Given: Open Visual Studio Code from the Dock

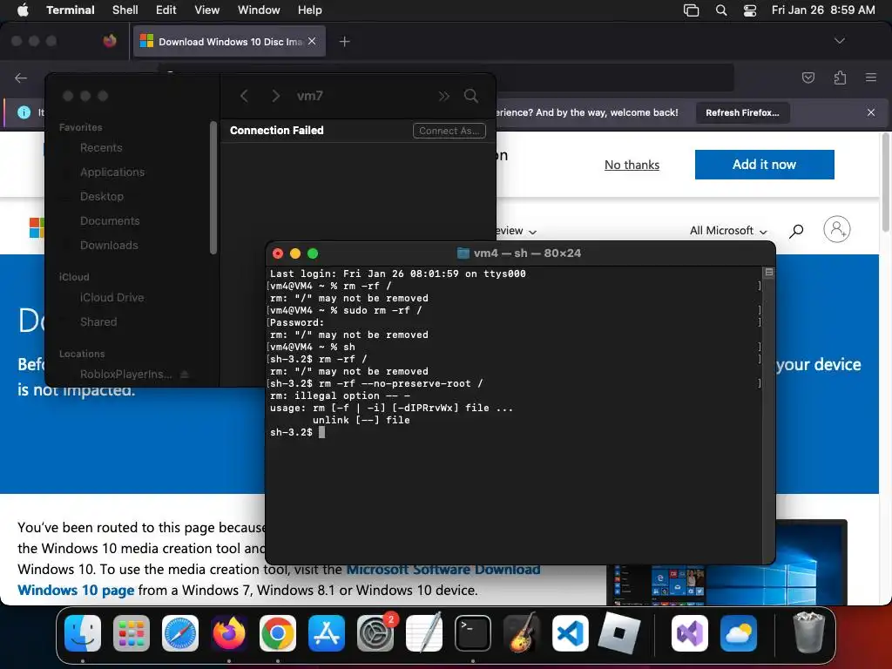Looking at the screenshot, I should click(x=570, y=633).
